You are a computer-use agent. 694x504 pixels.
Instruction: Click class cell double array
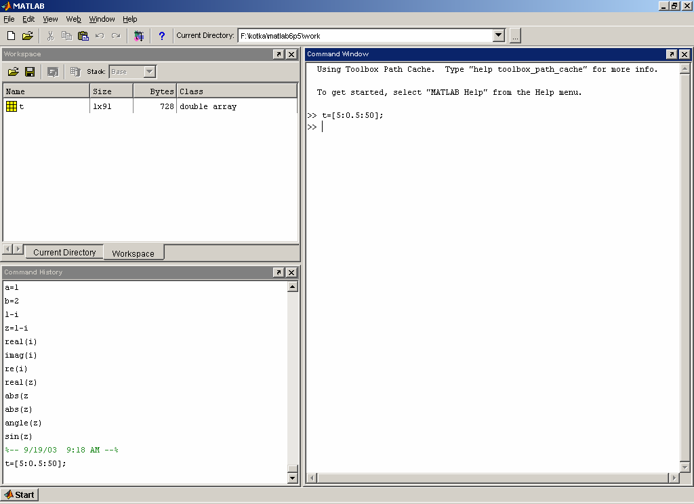tap(208, 106)
